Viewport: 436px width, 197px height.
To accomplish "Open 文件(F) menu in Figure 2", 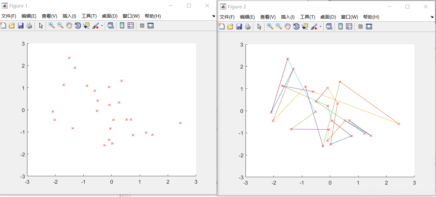I will (227, 17).
